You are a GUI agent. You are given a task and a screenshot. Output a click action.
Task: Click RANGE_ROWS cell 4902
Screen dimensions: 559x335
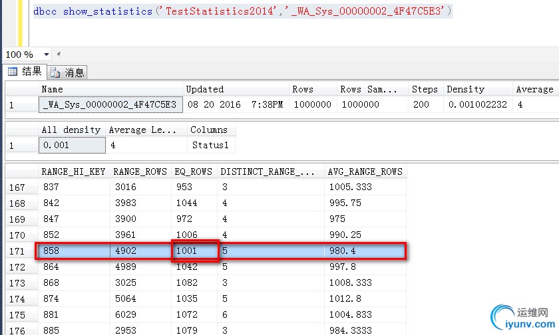click(140, 251)
